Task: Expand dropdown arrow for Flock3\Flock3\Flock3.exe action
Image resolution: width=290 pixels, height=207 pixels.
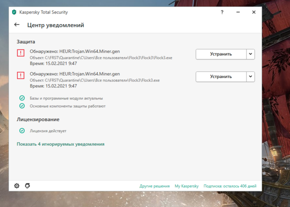Action: click(x=250, y=54)
